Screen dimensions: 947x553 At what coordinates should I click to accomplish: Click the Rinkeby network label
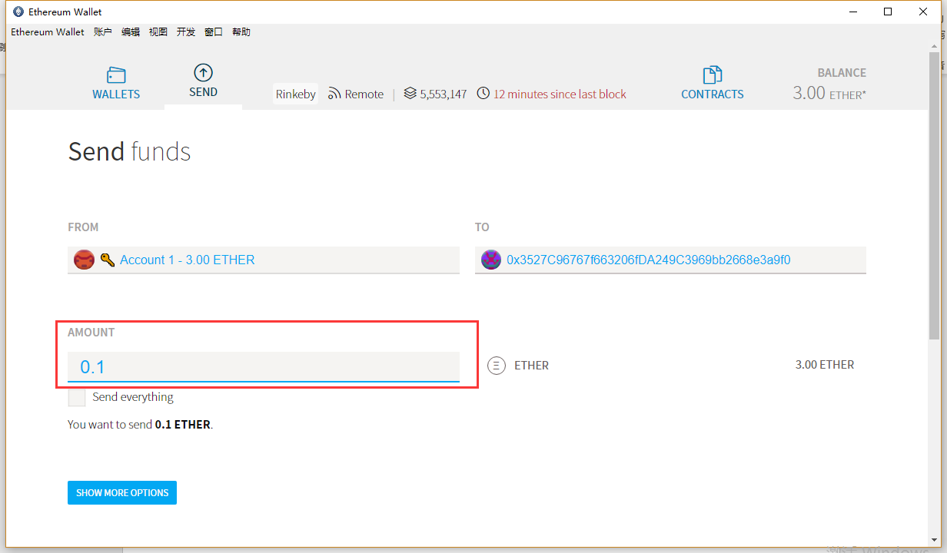click(x=296, y=94)
